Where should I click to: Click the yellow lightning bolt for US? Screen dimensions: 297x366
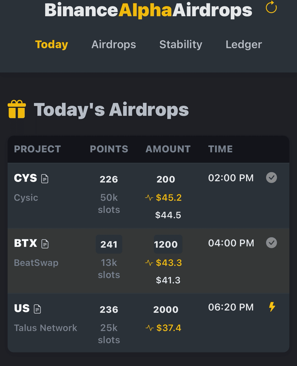(x=272, y=307)
